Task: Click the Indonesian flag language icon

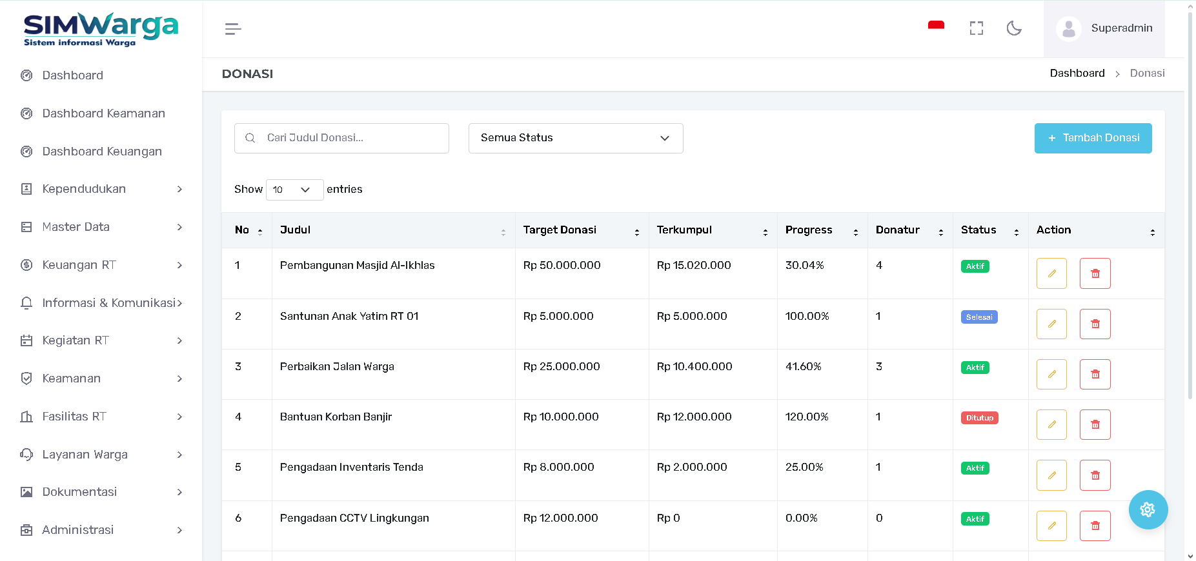Action: 936,27
